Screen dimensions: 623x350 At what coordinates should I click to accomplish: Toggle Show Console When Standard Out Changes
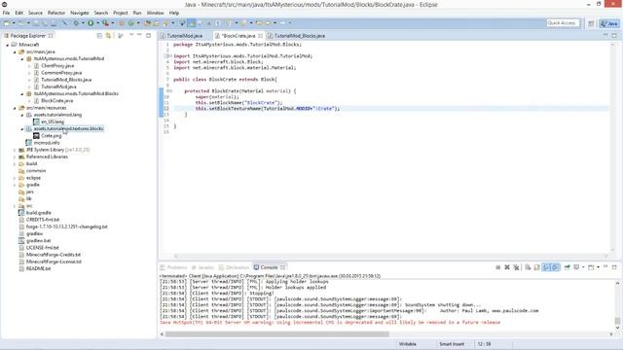[x=546, y=267]
